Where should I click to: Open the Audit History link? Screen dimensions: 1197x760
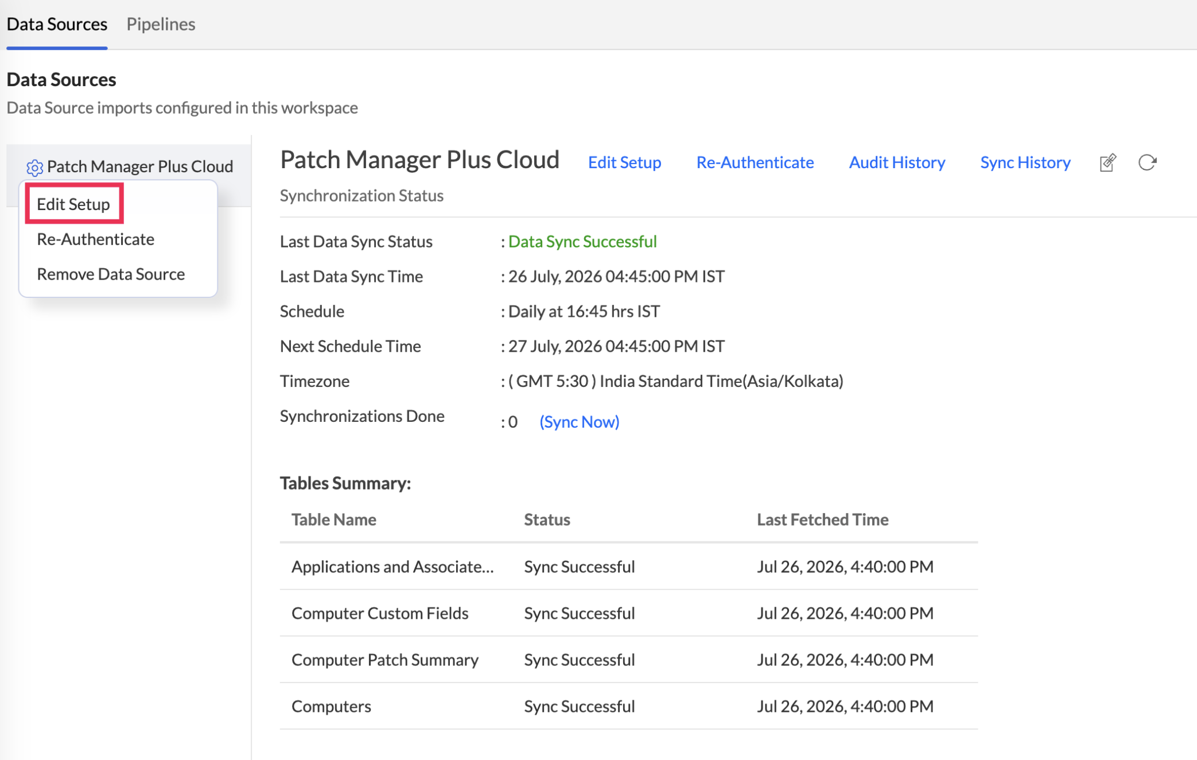pos(897,162)
